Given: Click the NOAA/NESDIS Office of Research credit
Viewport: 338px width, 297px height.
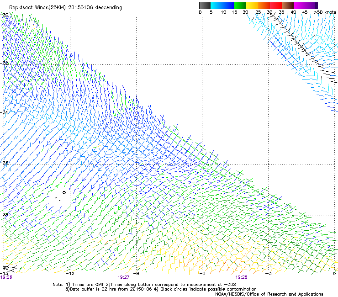Looking at the screenshot, I should (269, 294).
